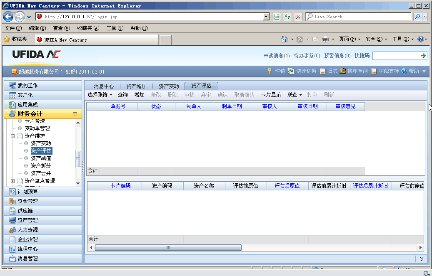Click the tree vertical scrollbar thumb
432x276 pixels.
point(78,159)
